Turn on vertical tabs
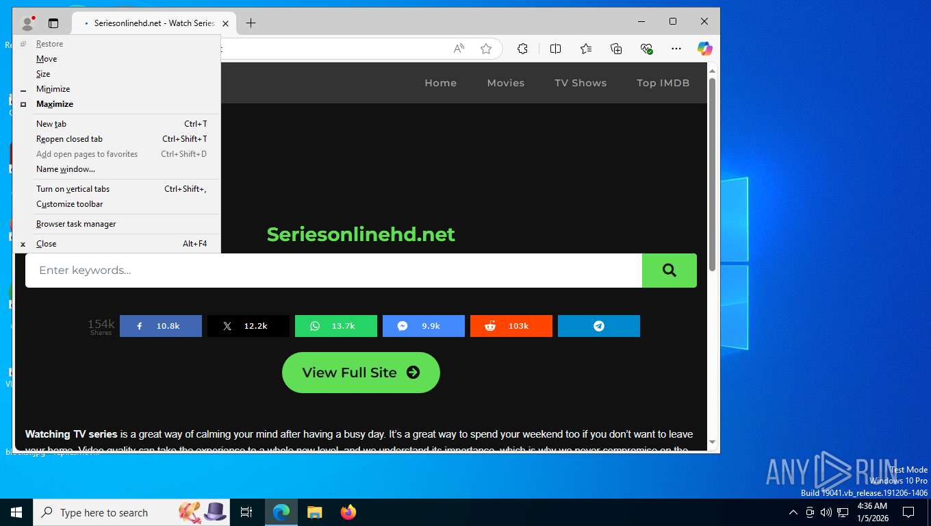This screenshot has width=931, height=526. pyautogui.click(x=116, y=189)
